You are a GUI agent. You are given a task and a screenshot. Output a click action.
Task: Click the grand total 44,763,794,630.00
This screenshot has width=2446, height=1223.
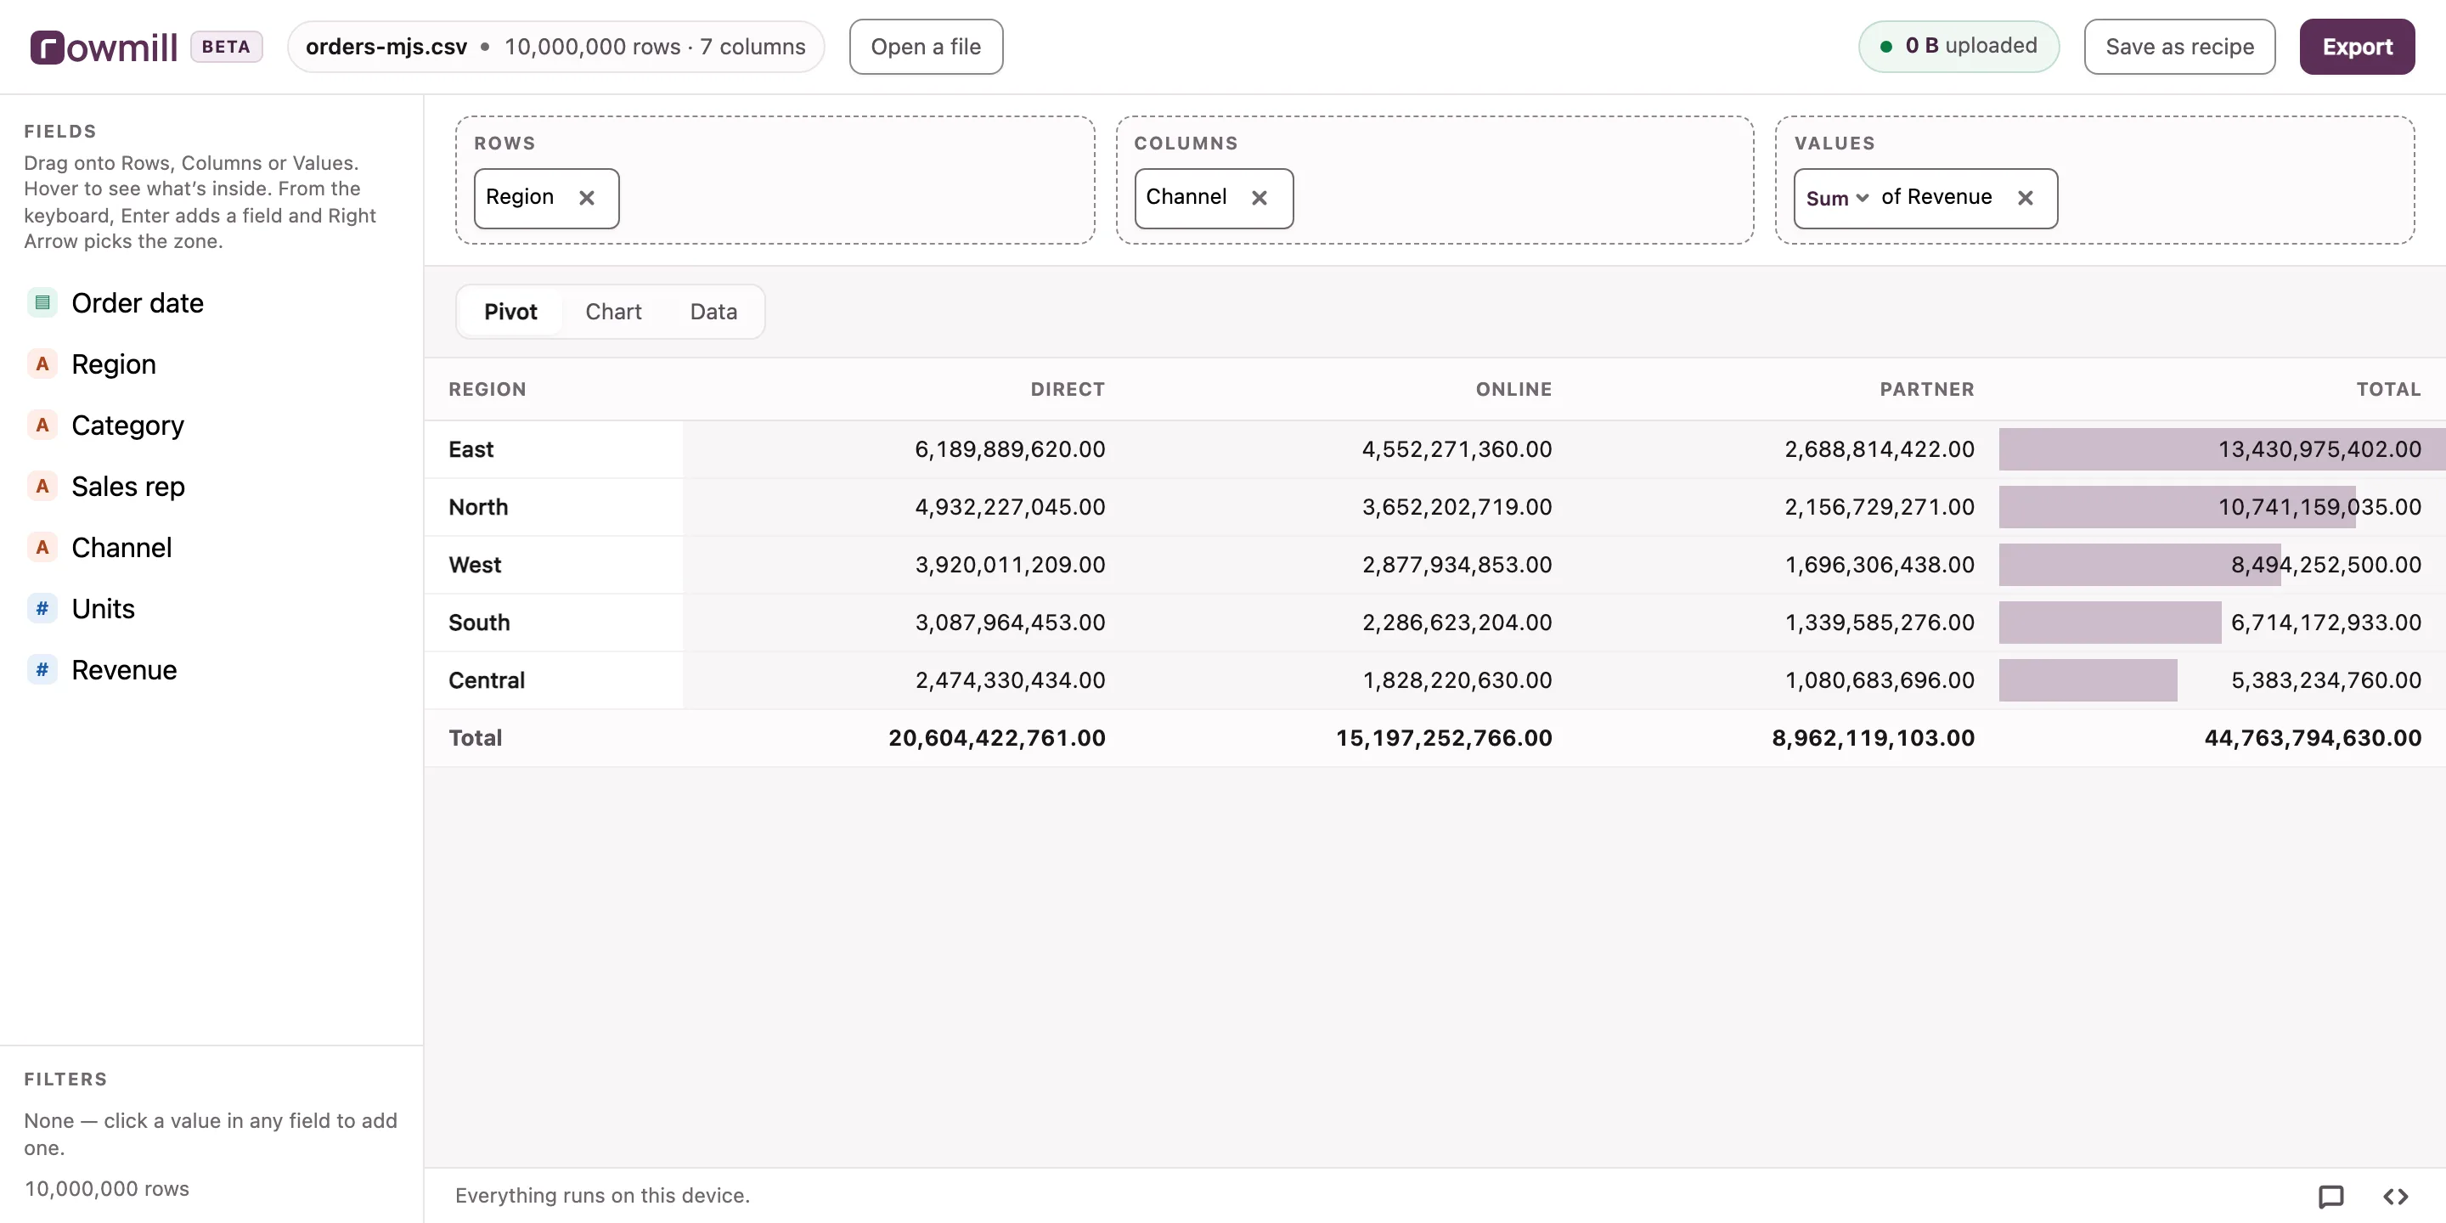click(x=2312, y=738)
